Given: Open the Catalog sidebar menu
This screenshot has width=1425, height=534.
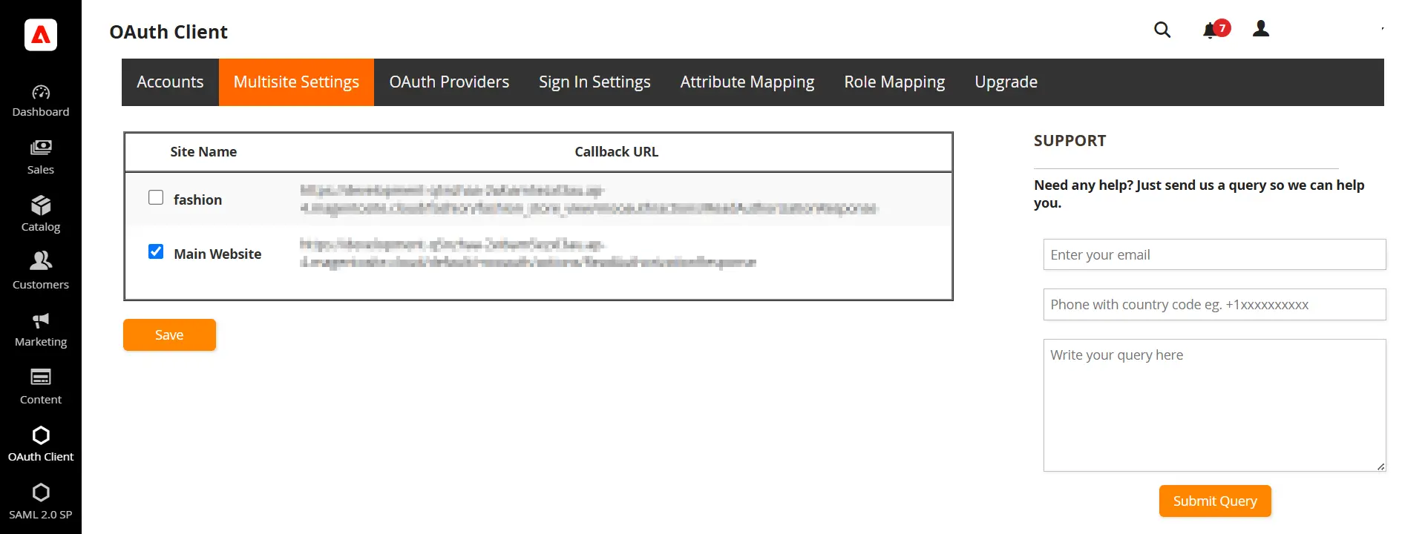Looking at the screenshot, I should [41, 214].
